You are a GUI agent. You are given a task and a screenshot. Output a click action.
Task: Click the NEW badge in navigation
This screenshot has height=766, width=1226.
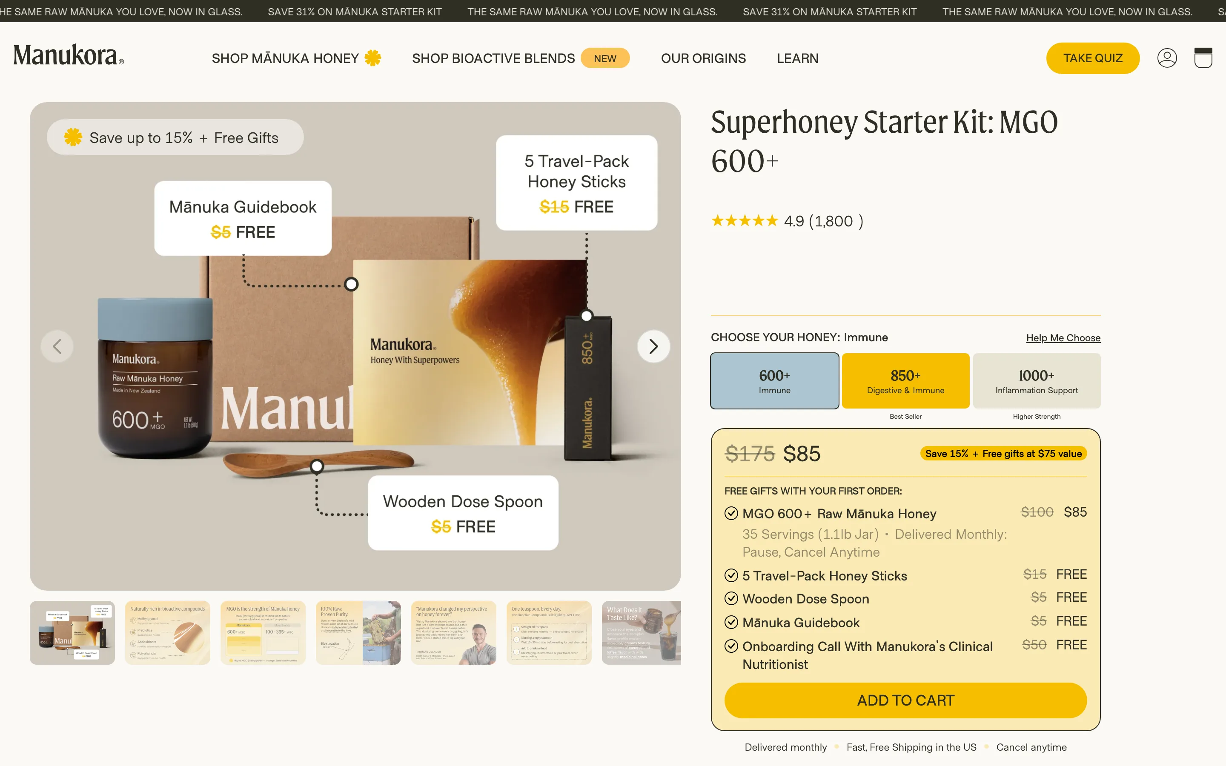pyautogui.click(x=605, y=58)
